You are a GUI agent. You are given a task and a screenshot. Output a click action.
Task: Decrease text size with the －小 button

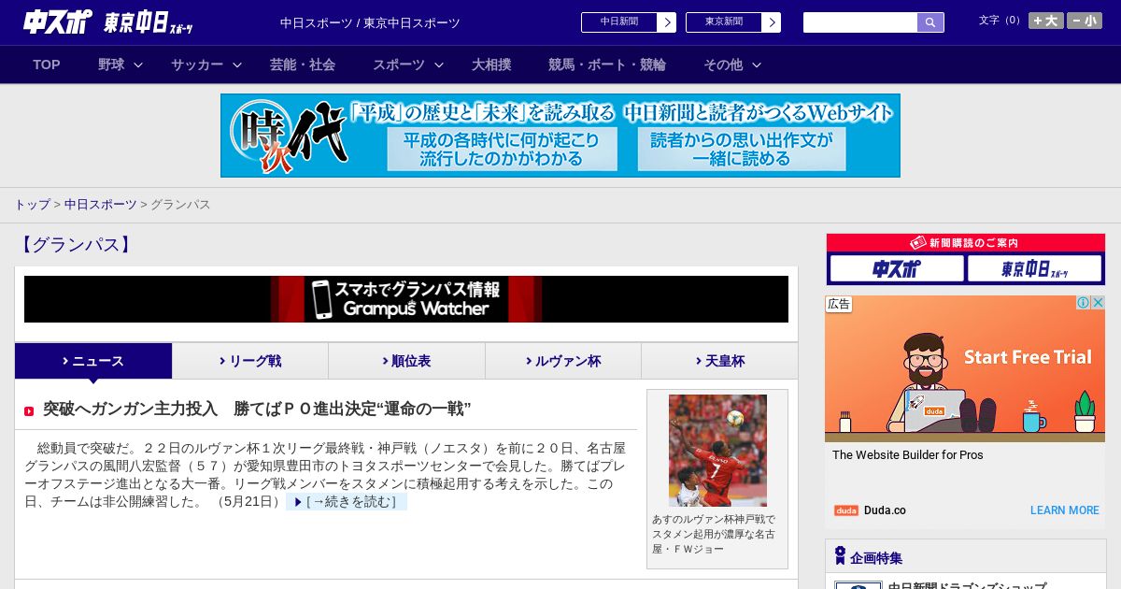(x=1085, y=21)
